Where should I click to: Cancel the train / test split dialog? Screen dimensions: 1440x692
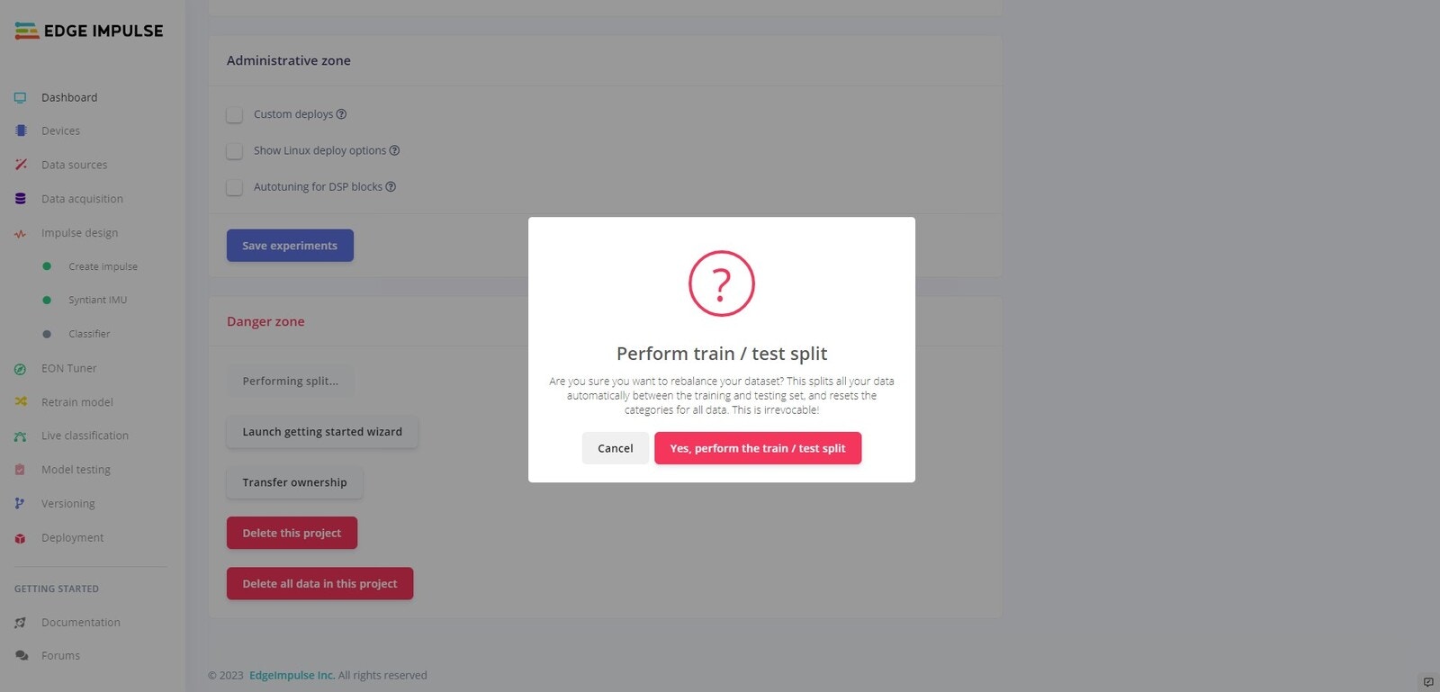coord(616,448)
